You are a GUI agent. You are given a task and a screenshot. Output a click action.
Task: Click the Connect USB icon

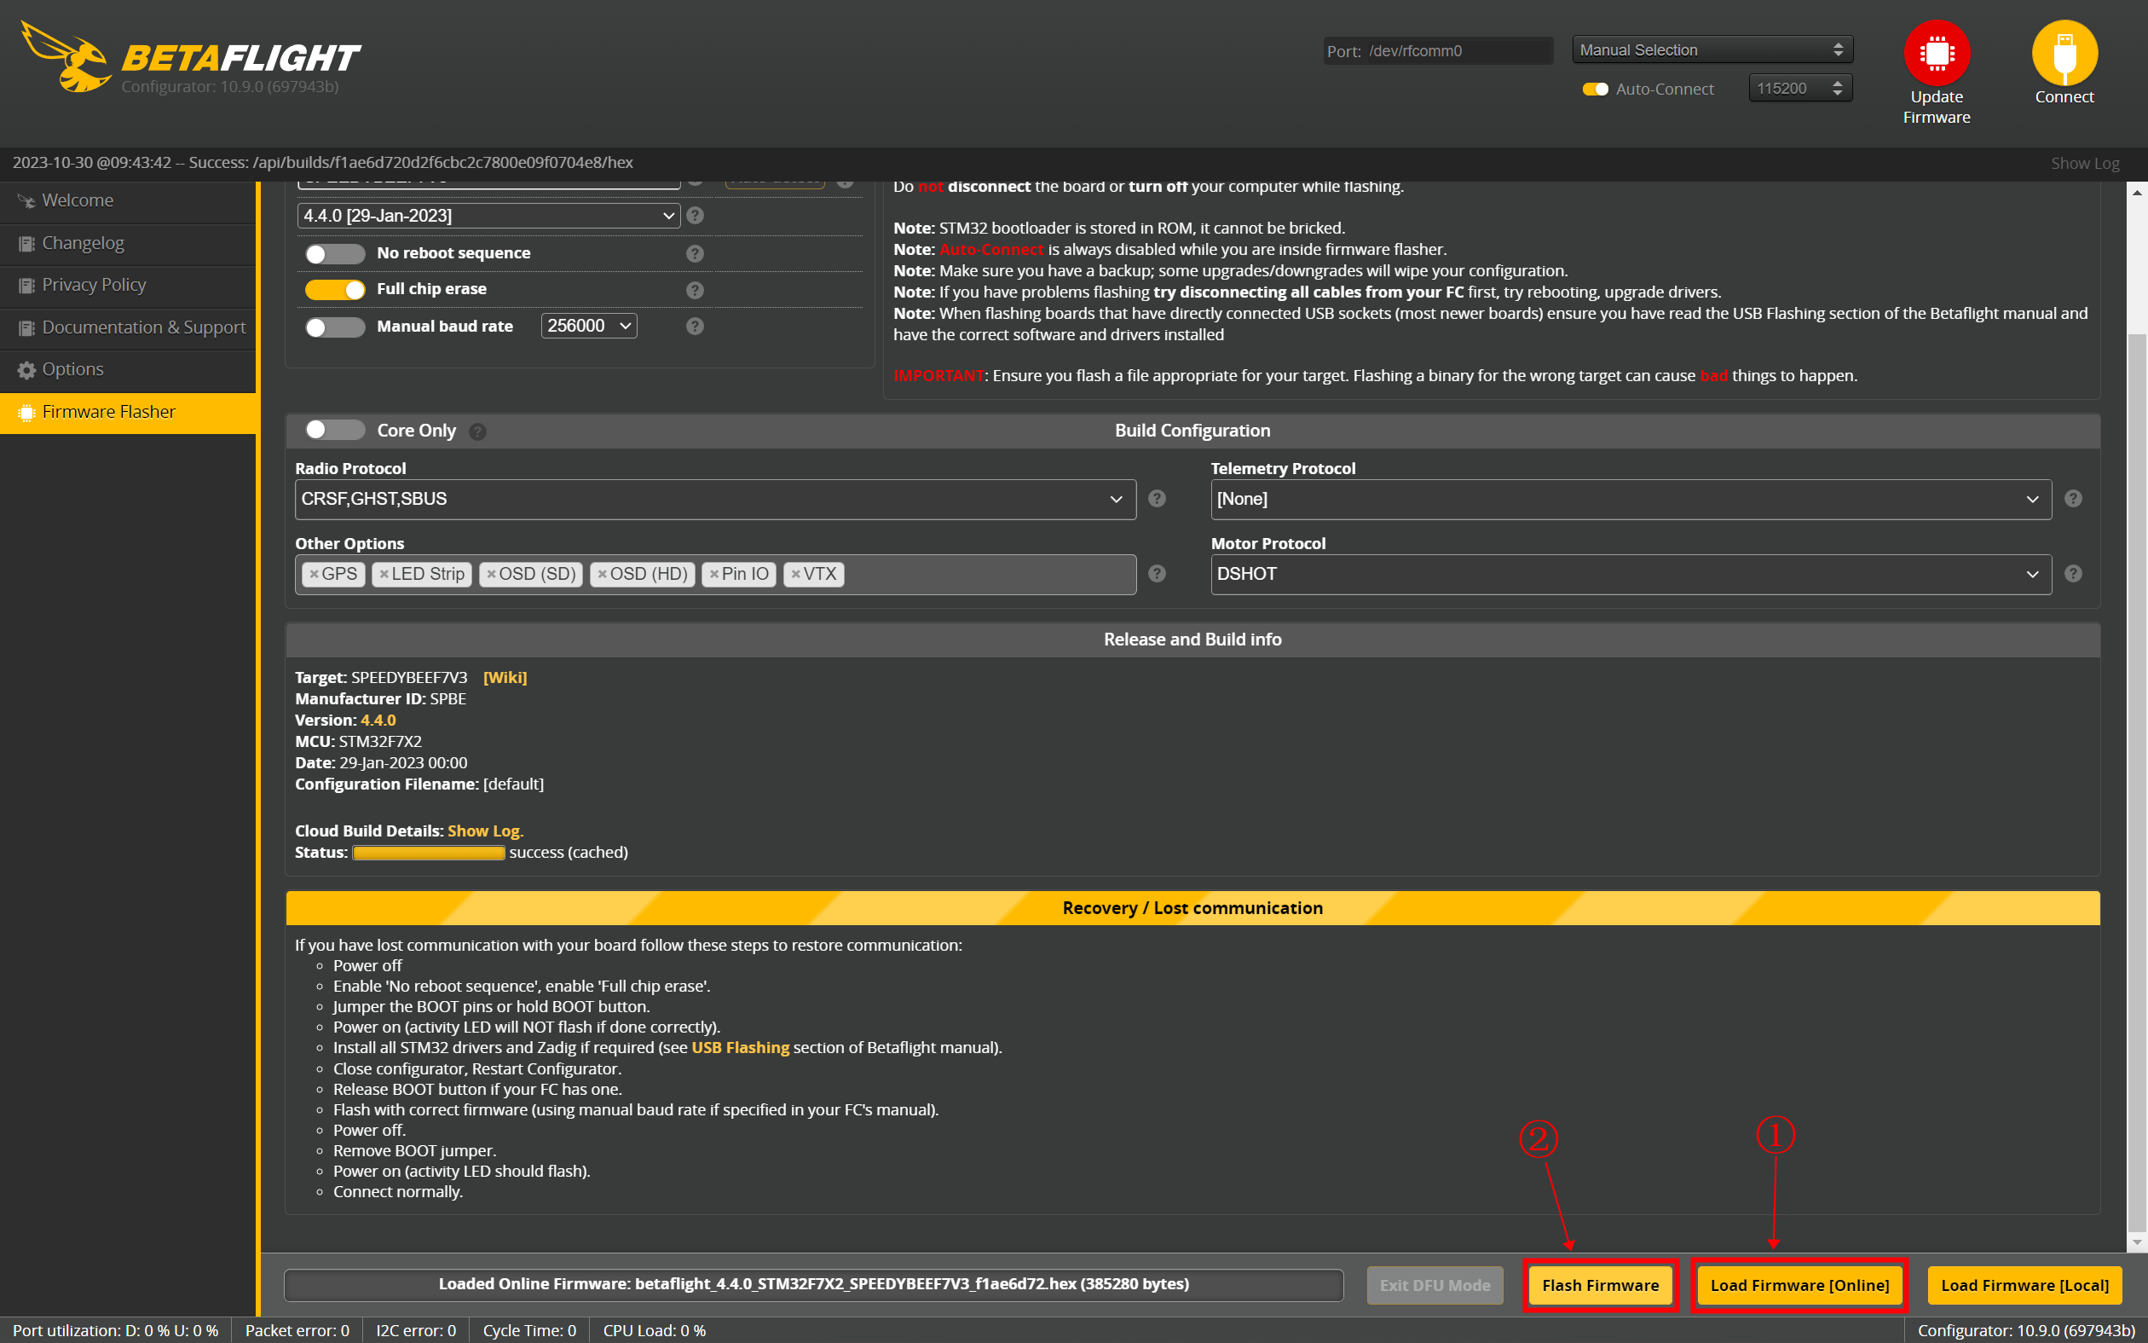pos(2064,53)
